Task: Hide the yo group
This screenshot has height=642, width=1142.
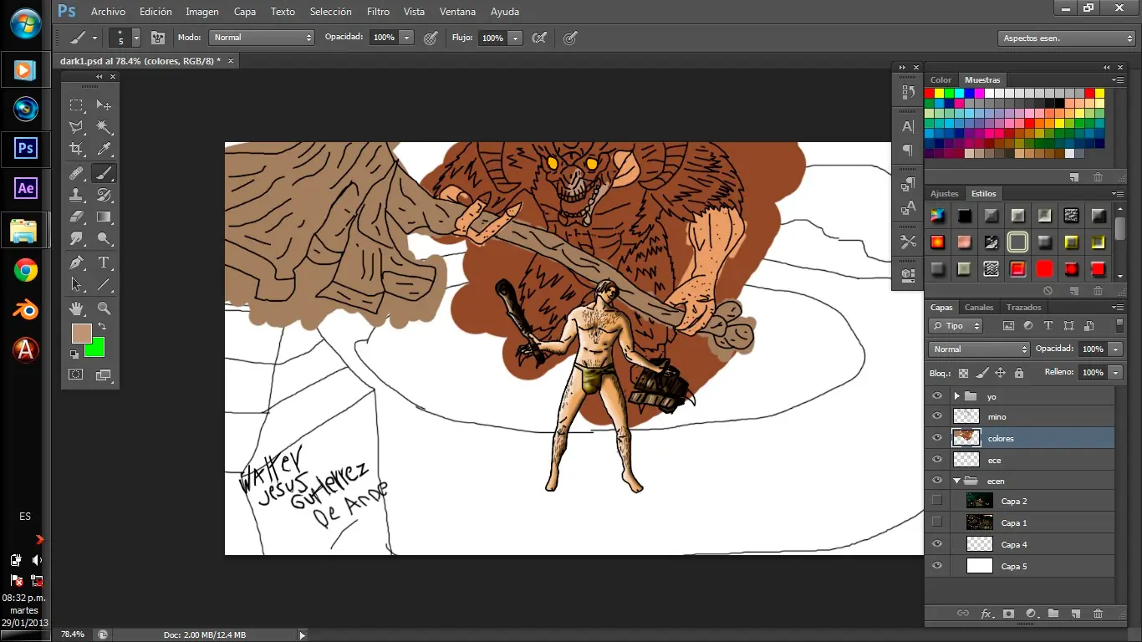Action: tap(936, 396)
